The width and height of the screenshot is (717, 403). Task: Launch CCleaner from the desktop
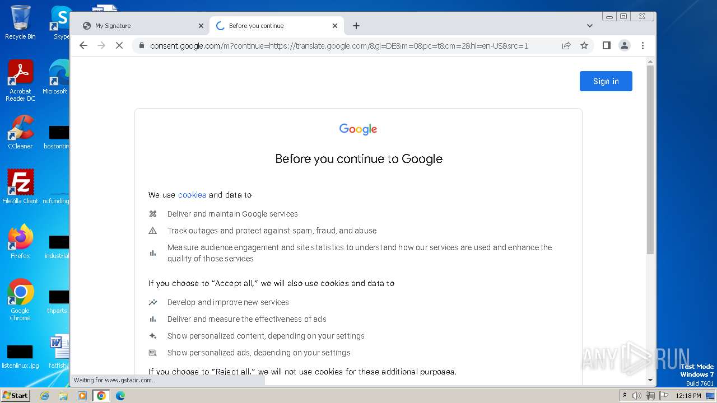click(20, 132)
